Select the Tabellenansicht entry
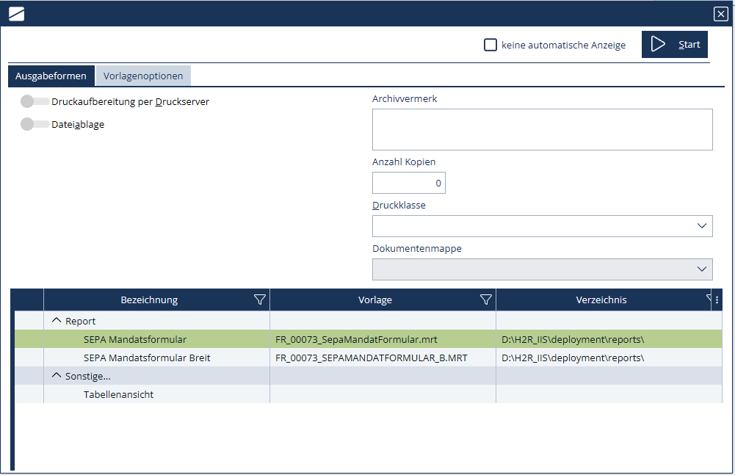 (119, 394)
